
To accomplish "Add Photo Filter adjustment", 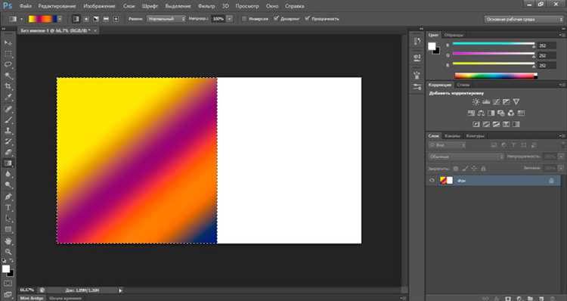I will (x=500, y=113).
